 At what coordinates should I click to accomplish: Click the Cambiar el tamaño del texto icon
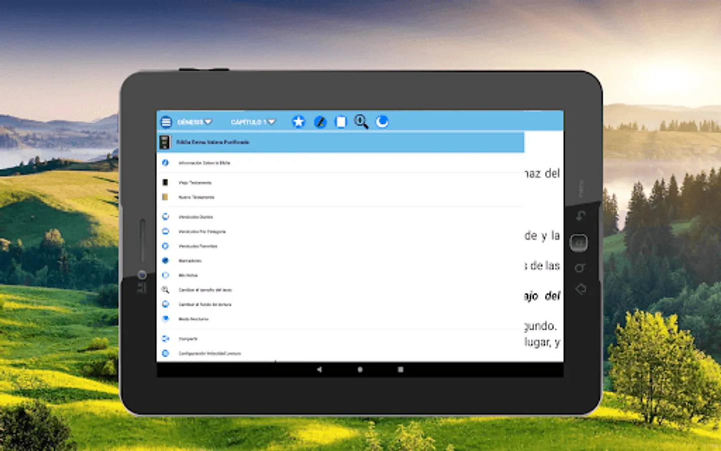pyautogui.click(x=165, y=290)
